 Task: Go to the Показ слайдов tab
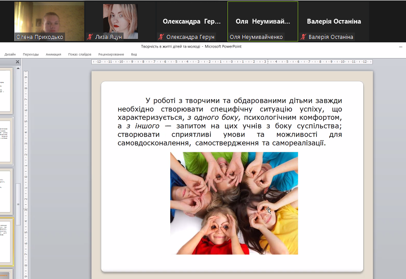tap(79, 55)
